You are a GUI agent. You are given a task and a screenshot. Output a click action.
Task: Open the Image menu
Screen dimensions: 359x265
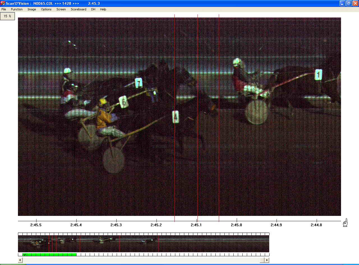pos(32,9)
